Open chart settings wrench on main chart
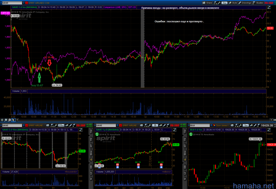Screen dimensions: 276x189 tap(219, 3)
